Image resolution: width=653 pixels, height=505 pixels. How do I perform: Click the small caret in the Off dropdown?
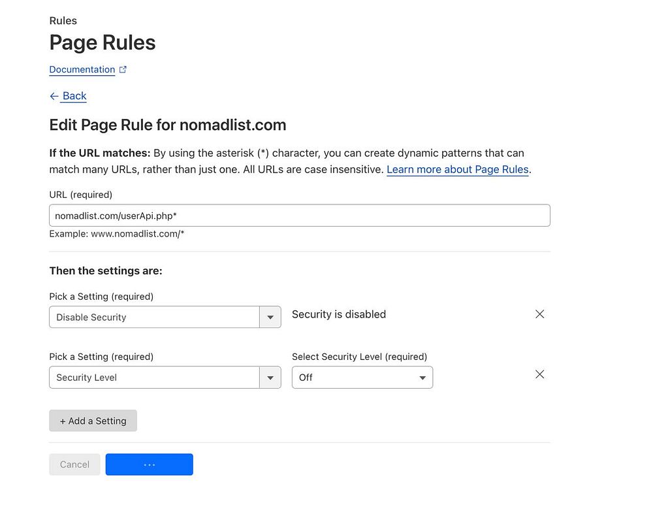point(422,378)
